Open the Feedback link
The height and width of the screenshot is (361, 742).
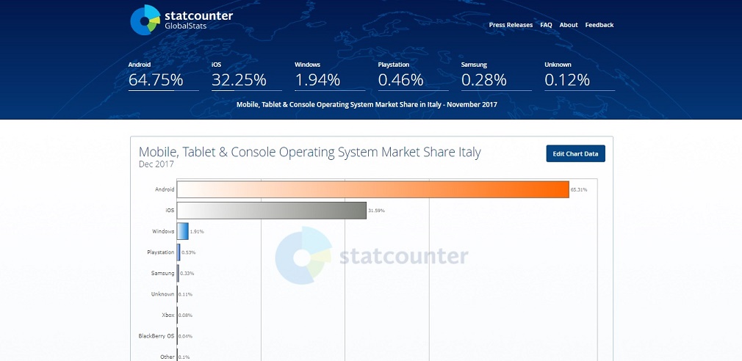pos(599,25)
